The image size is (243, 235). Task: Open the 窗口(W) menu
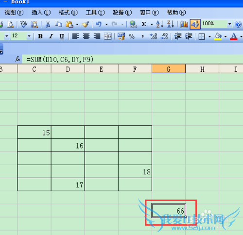[149, 13]
